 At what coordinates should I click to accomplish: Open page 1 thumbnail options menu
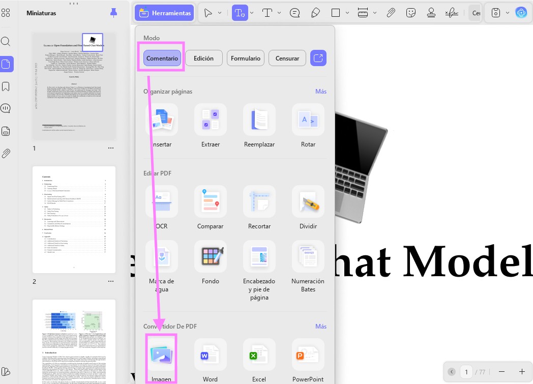(111, 148)
